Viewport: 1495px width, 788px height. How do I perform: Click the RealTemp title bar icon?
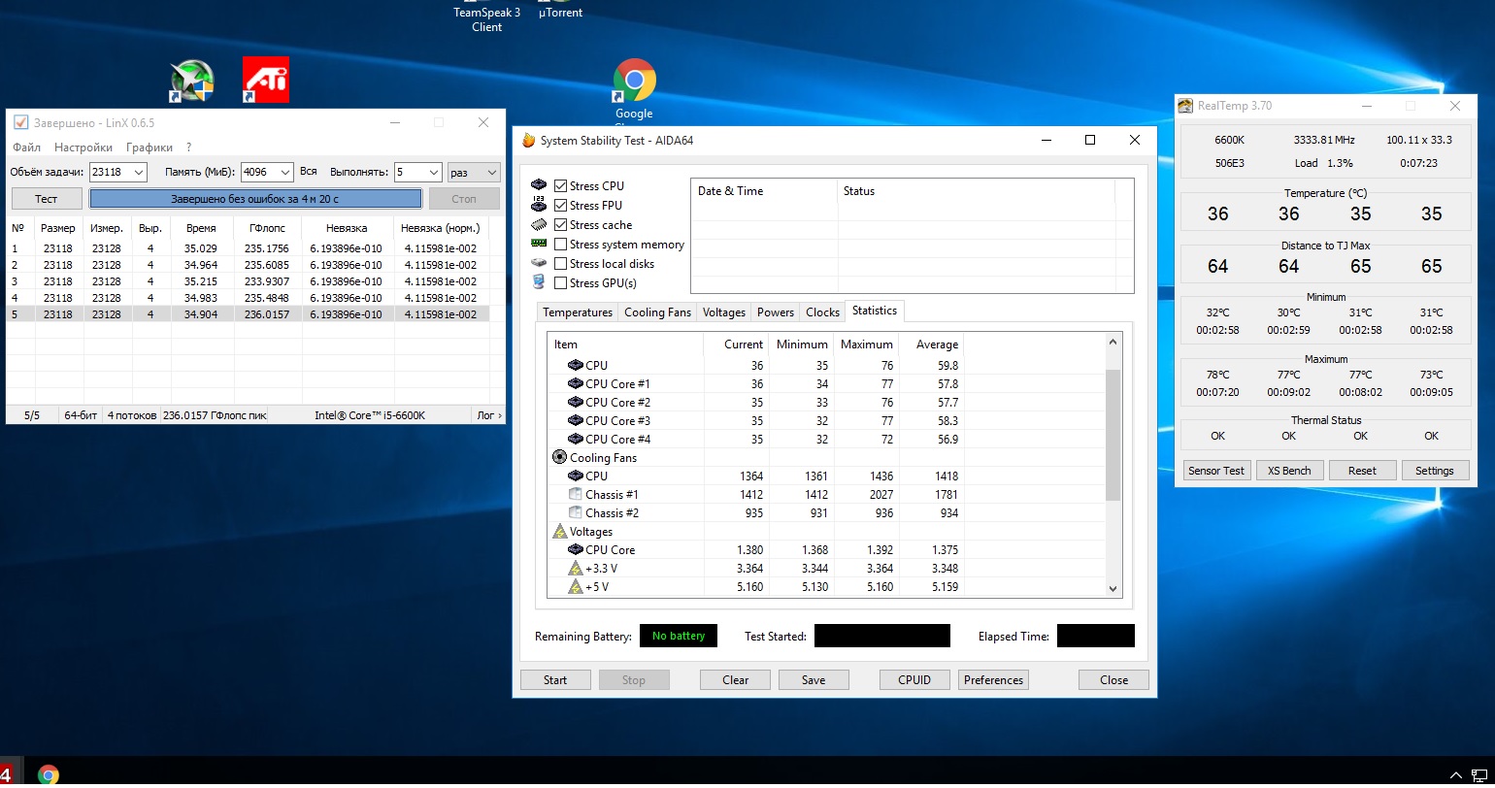pyautogui.click(x=1185, y=106)
